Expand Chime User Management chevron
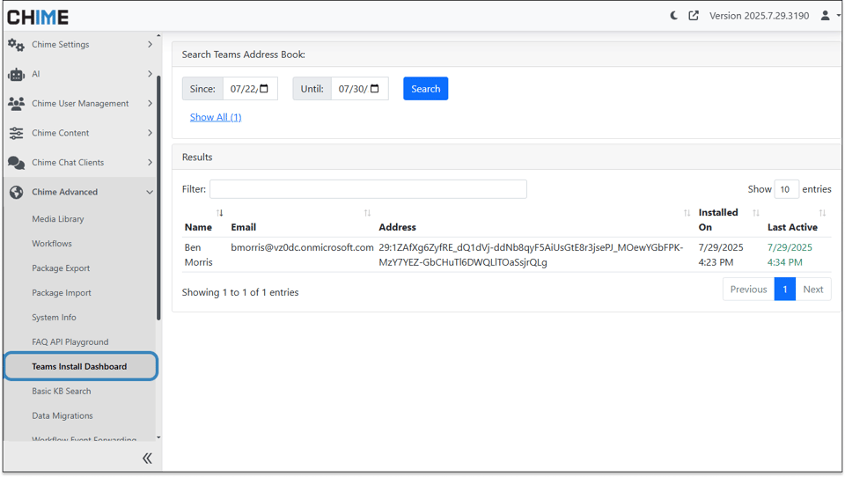845x477 pixels. tap(150, 103)
